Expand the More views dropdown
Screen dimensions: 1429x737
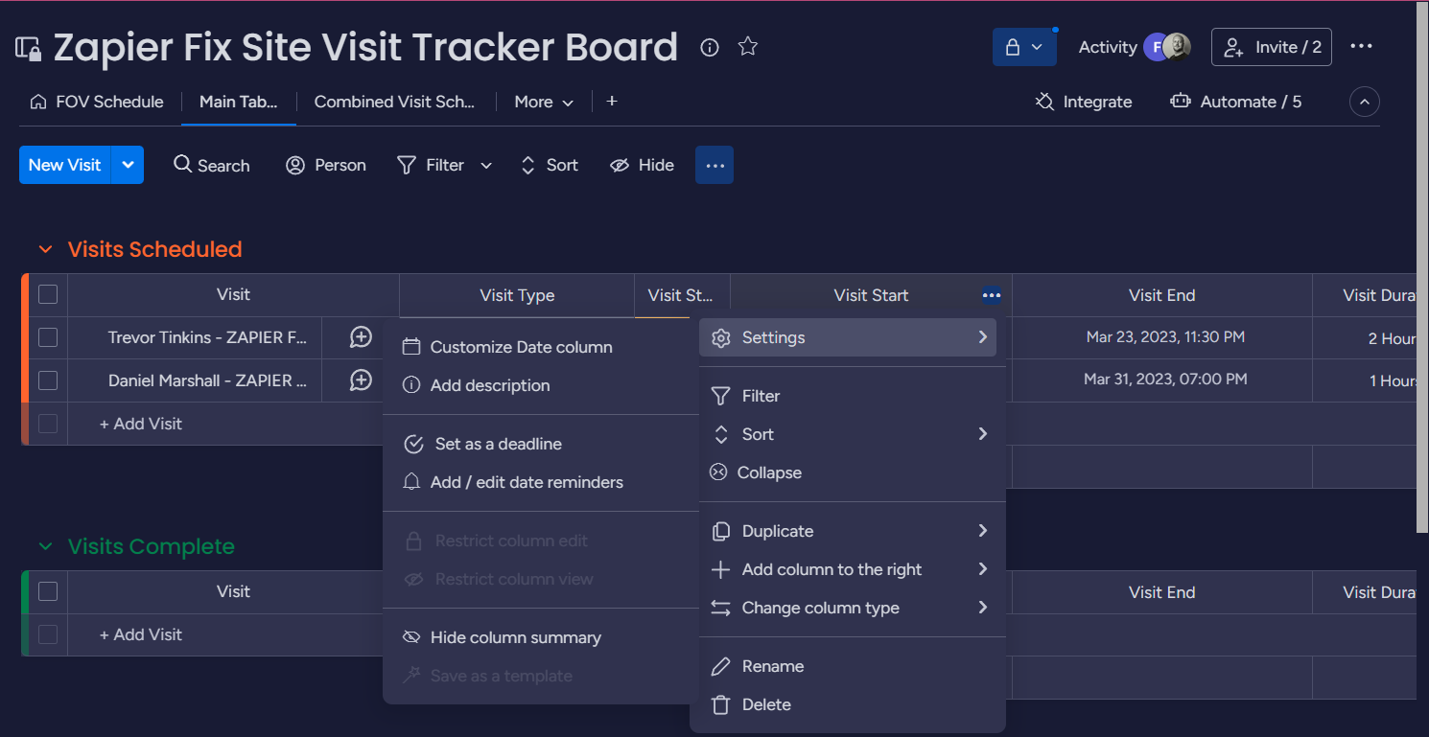[x=544, y=102]
